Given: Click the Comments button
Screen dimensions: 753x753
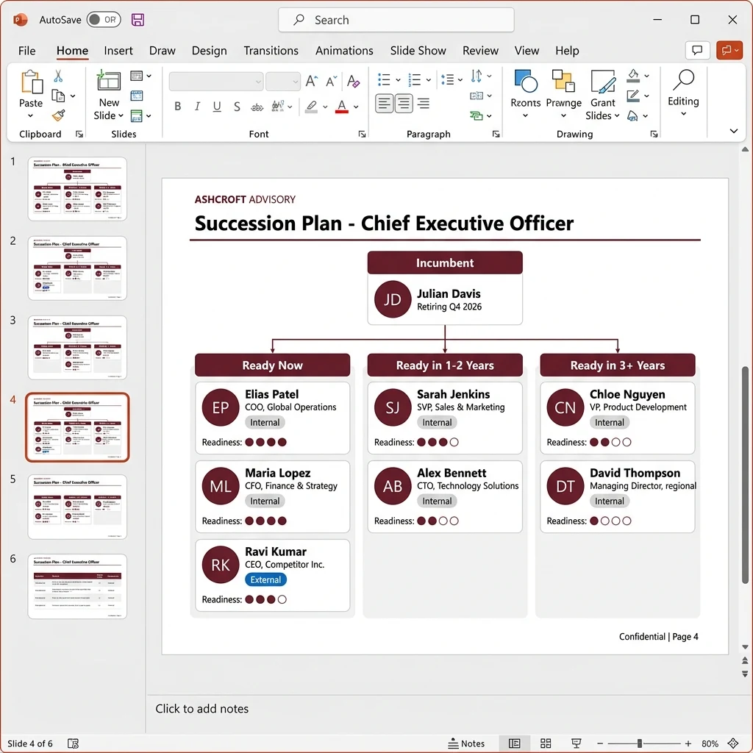Looking at the screenshot, I should pos(697,50).
